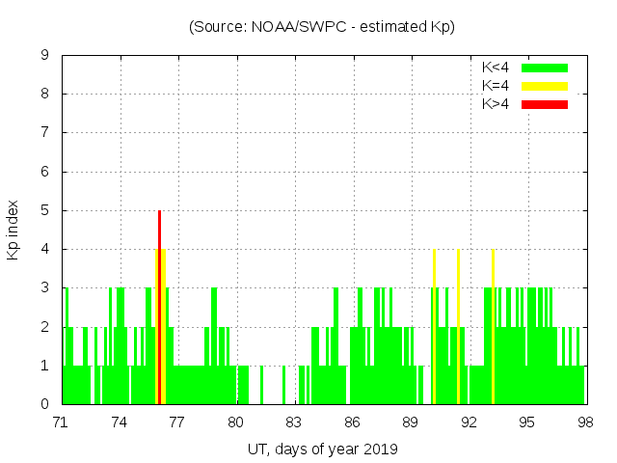This screenshot has height=463, width=617.
Task: Click the yellow bar between days 91 and 92
Action: click(x=458, y=326)
